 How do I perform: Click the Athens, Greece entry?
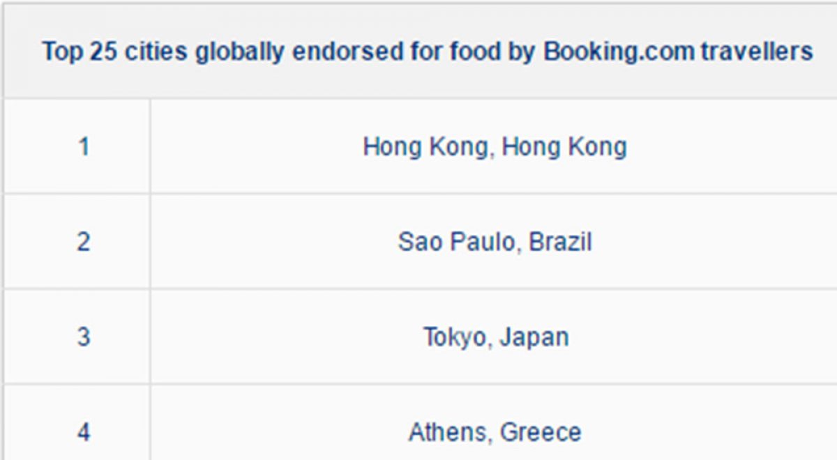pos(495,432)
